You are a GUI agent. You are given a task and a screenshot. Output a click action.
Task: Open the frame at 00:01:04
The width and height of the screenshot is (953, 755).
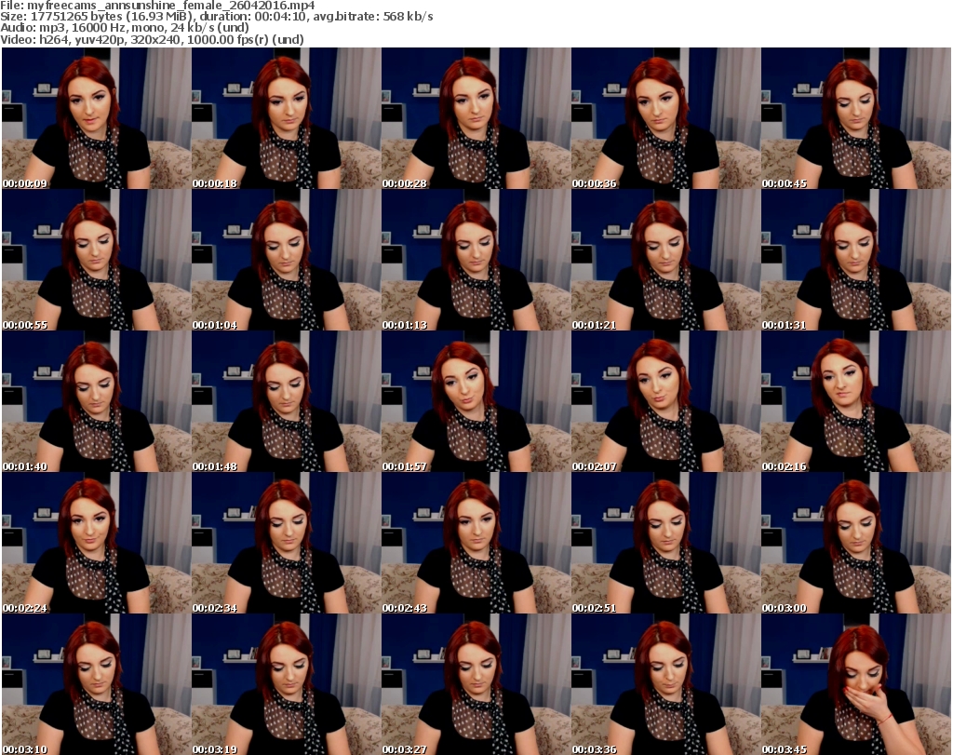coord(287,260)
